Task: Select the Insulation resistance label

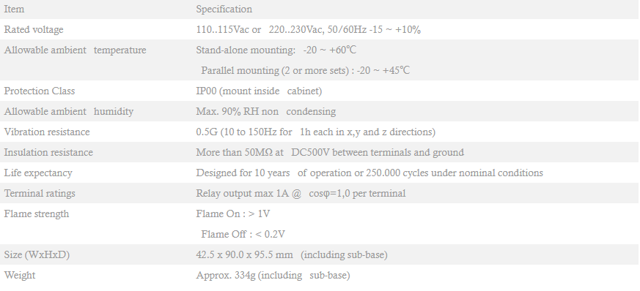Action: (x=48, y=152)
